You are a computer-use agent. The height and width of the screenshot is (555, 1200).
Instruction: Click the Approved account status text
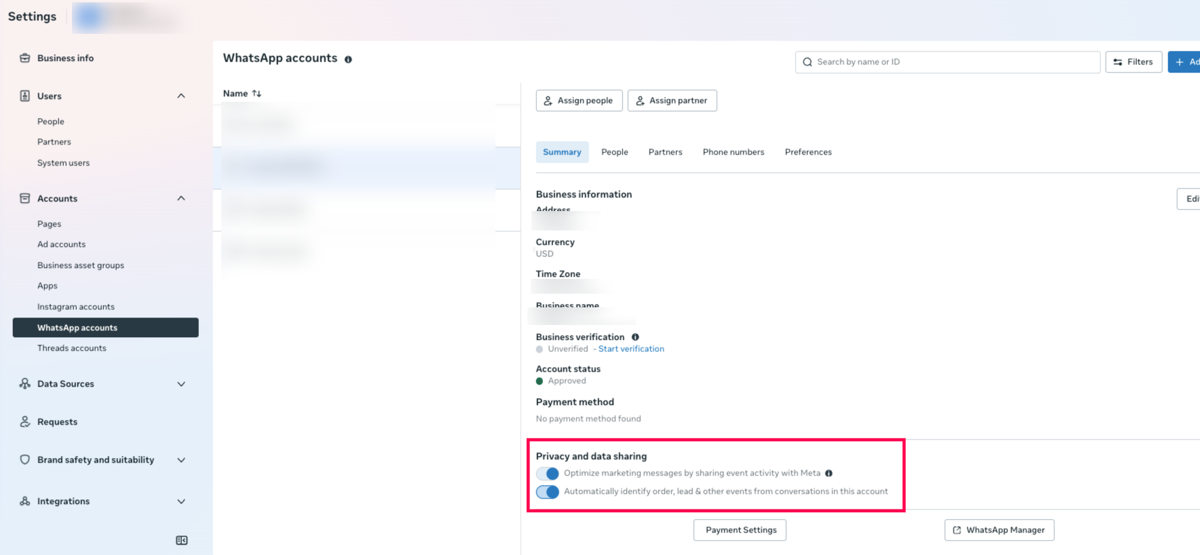[567, 381]
